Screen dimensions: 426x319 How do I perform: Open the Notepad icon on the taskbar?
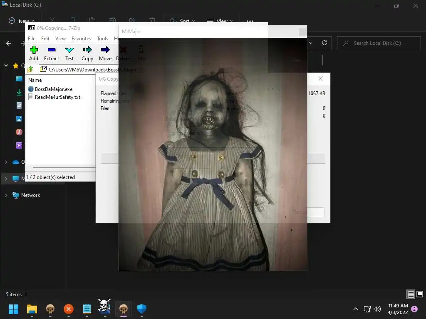[x=87, y=309]
